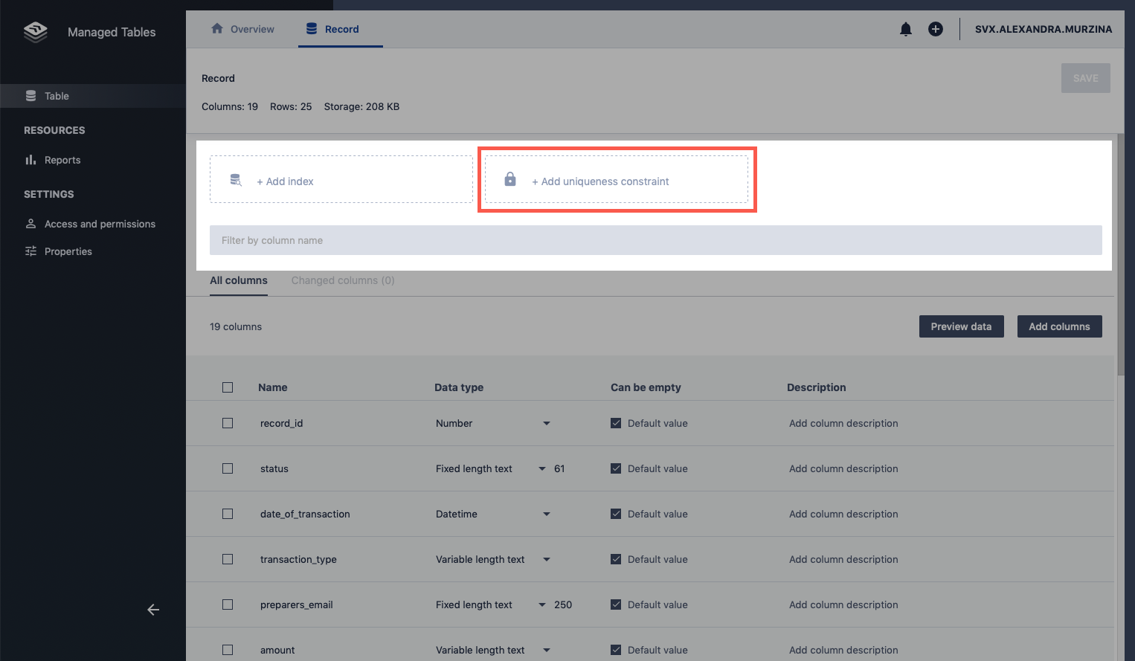This screenshot has width=1135, height=661.
Task: Open the notifications bell icon
Action: (905, 29)
